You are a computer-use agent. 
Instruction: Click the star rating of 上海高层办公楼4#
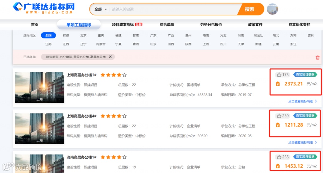point(114,116)
